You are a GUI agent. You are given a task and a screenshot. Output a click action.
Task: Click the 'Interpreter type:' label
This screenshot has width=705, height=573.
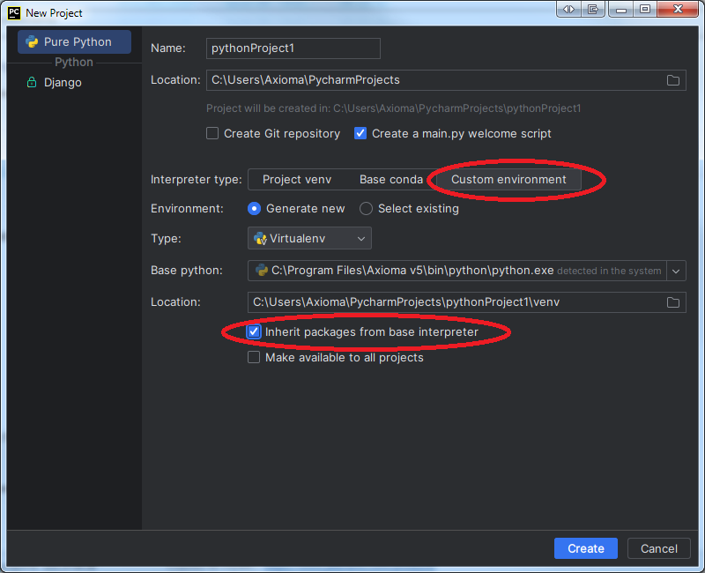pos(196,180)
